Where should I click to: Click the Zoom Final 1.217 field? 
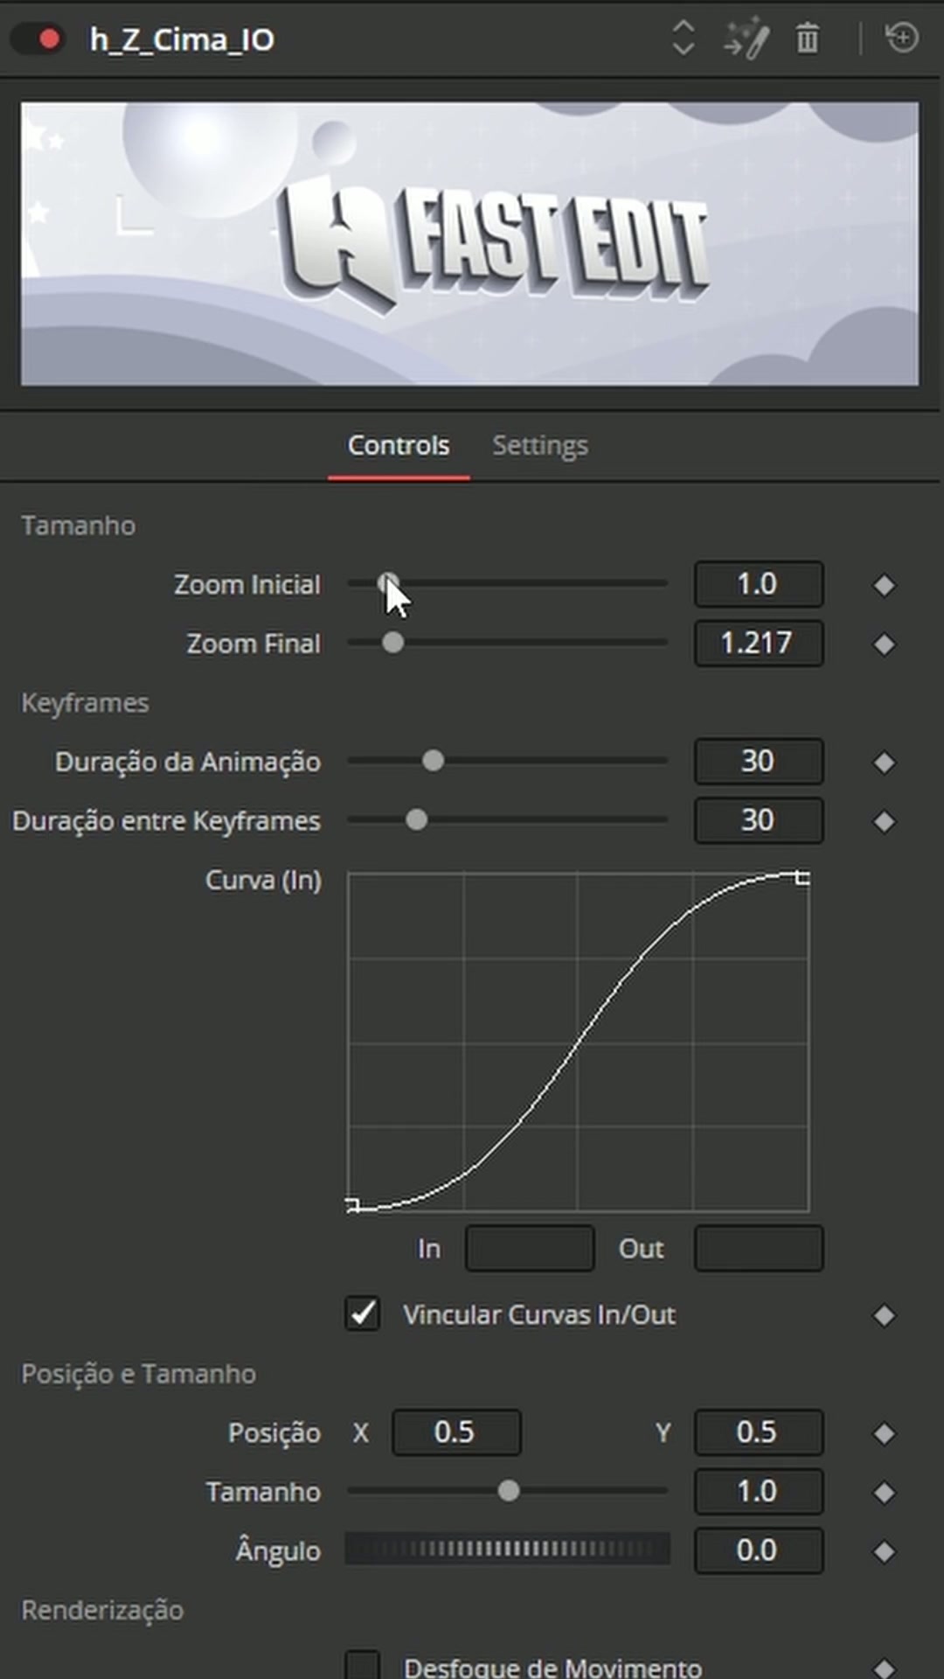point(759,644)
